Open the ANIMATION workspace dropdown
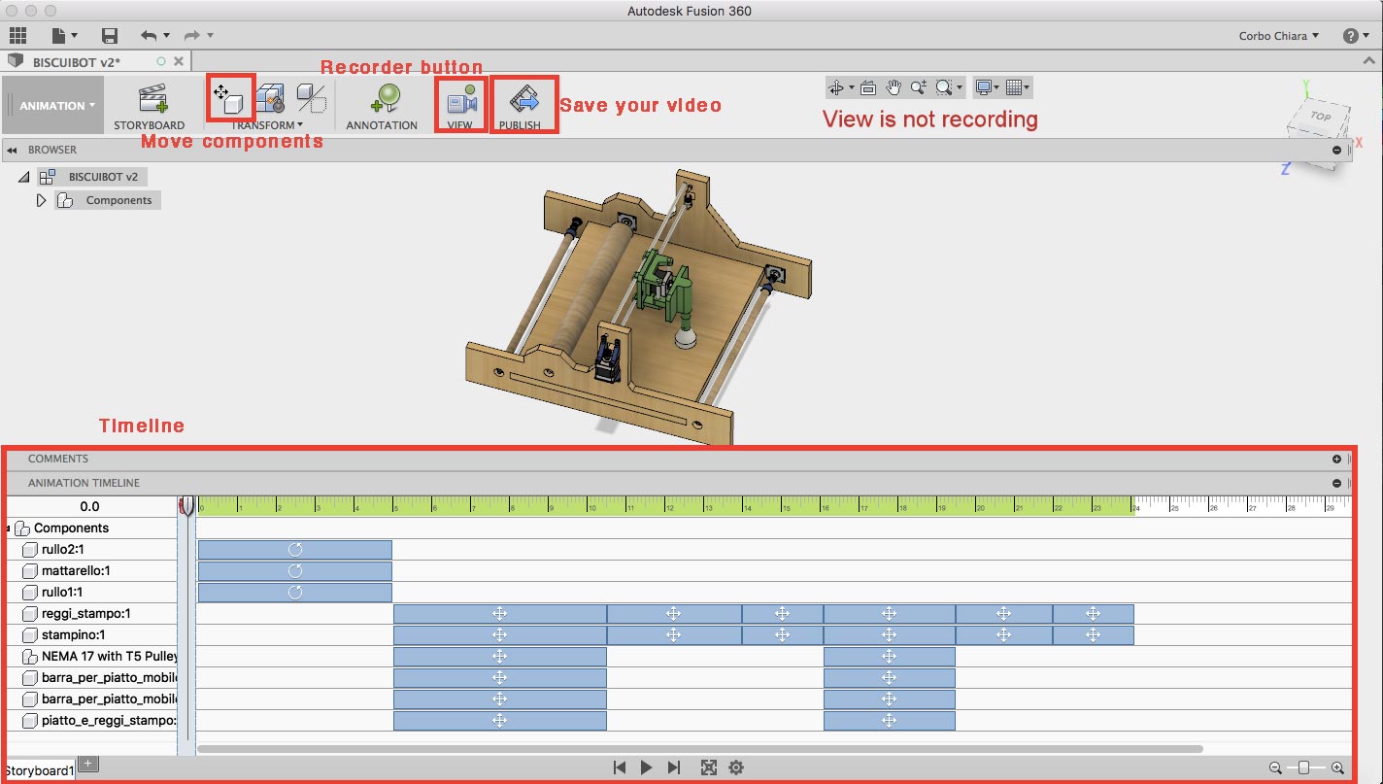This screenshot has width=1383, height=784. (57, 106)
